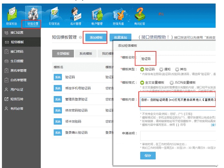Click 管理员登录验证 template name
The image size is (224, 168).
click(76, 99)
